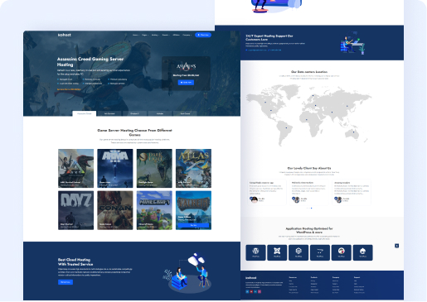Click the blue button under Best Cloud Hosting
This screenshot has width=427, height=302.
pos(66,282)
